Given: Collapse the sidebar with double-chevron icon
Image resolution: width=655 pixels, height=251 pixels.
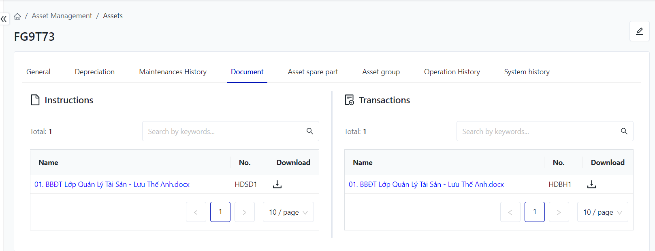Looking at the screenshot, I should [4, 19].
